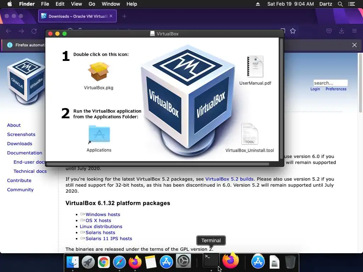
Task: Open the VirtualBox.pkg installer icon
Action: tap(99, 72)
